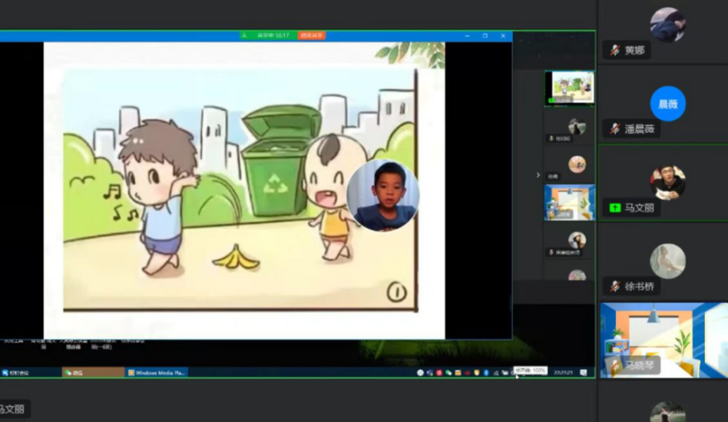The height and width of the screenshot is (422, 728).
Task: Click the banana peel in the cartoon slide
Action: pos(236,257)
